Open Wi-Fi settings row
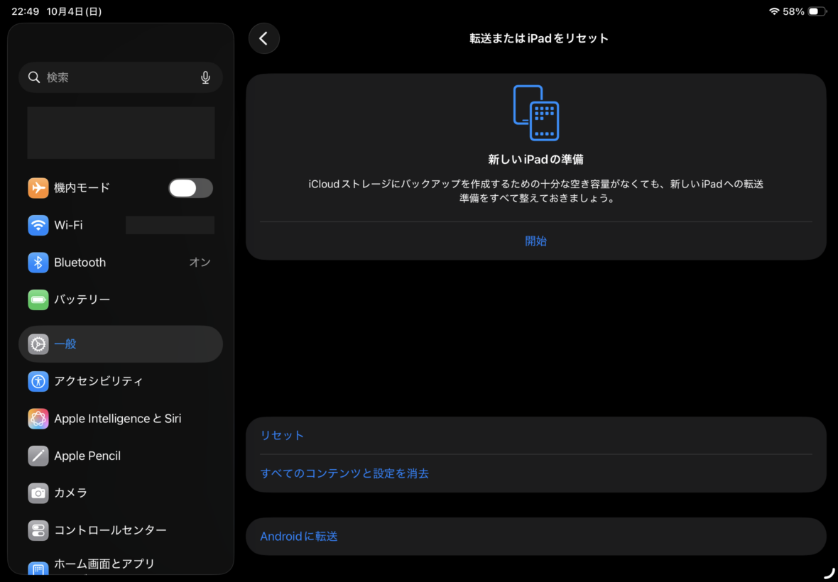The height and width of the screenshot is (582, 838). [x=121, y=225]
